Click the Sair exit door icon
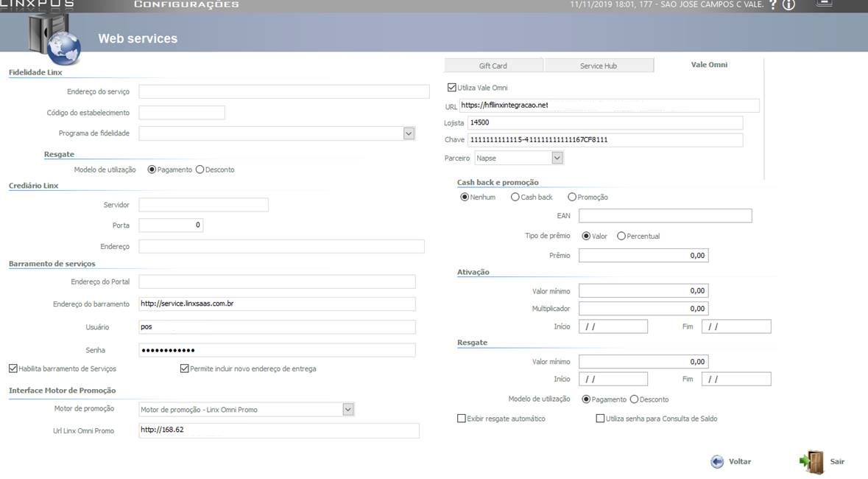 (812, 462)
